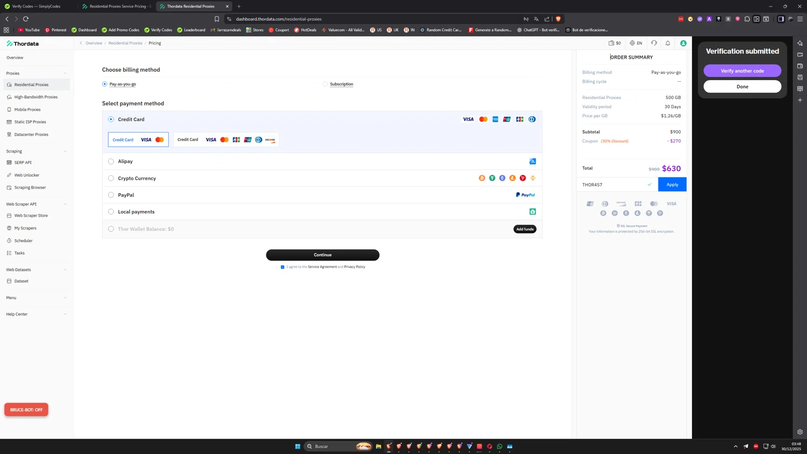Switch to Residential Proxies Service Pricing tab
The height and width of the screenshot is (454, 807).
click(117, 6)
